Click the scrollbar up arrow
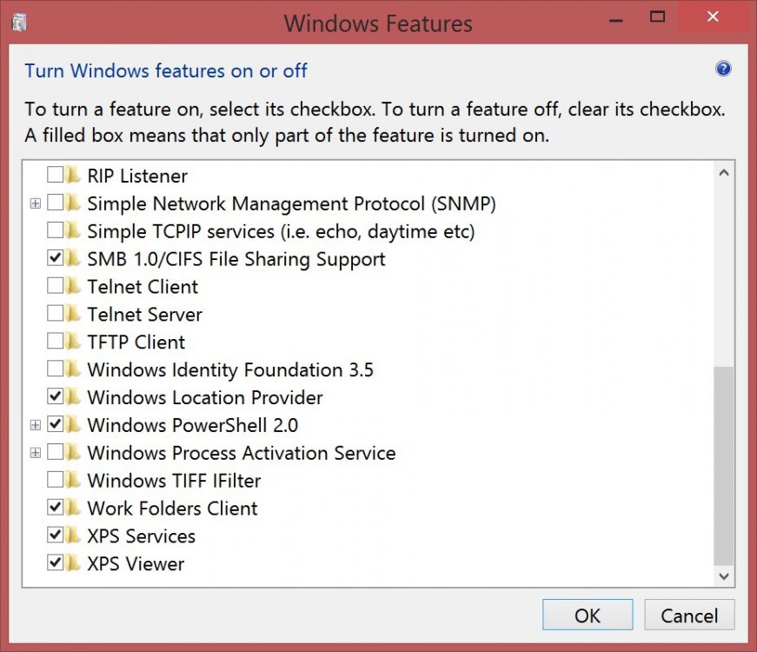Viewport: 757px width, 652px height. click(724, 172)
